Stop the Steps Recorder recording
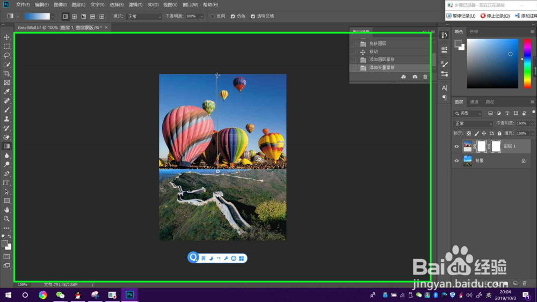This screenshot has height=302, width=537. (x=495, y=16)
